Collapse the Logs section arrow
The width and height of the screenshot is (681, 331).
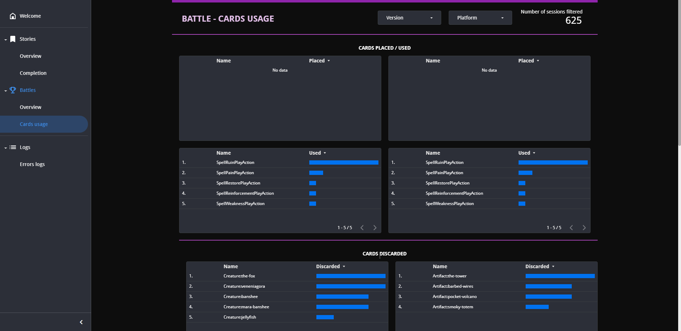6,148
